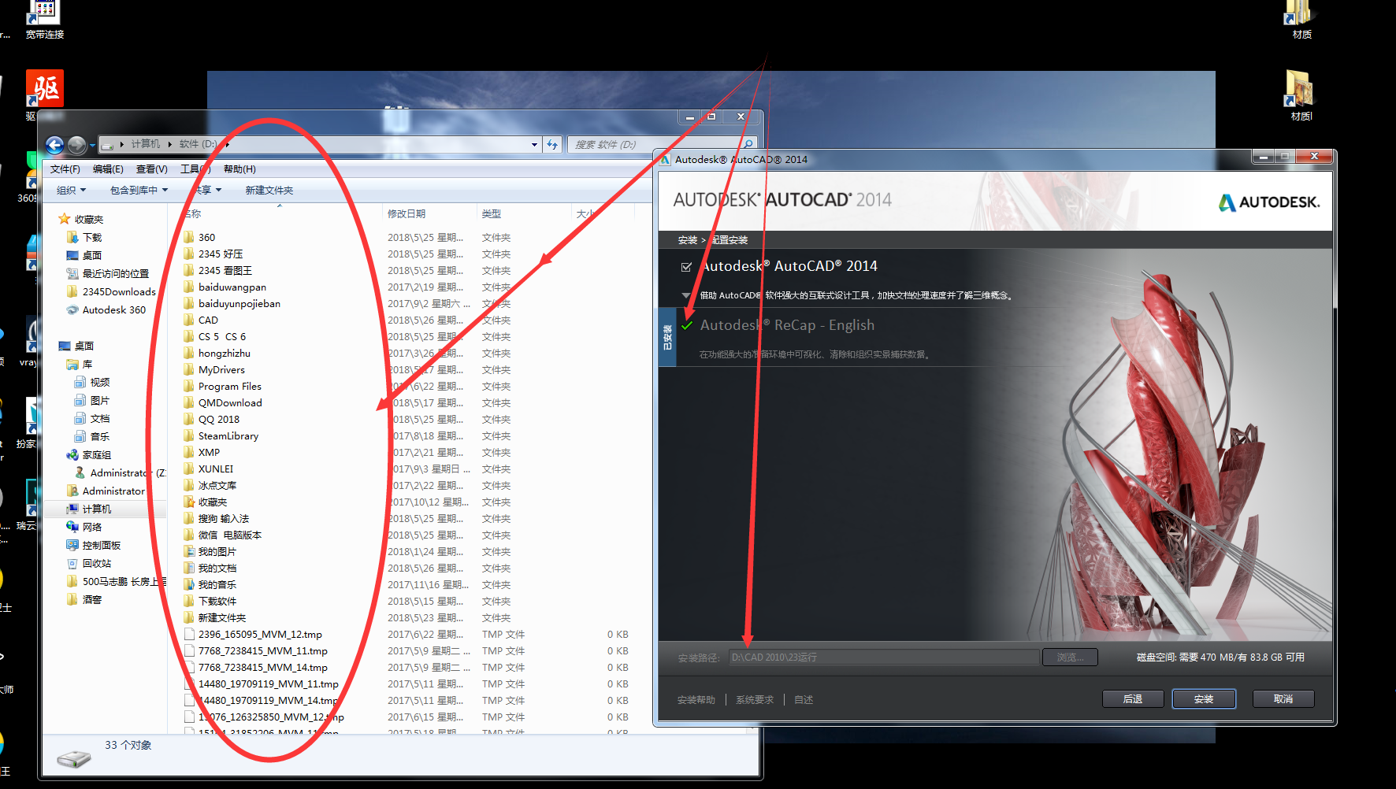Select the 微信 电脑版本 folder
1396x789 pixels.
pyautogui.click(x=229, y=535)
